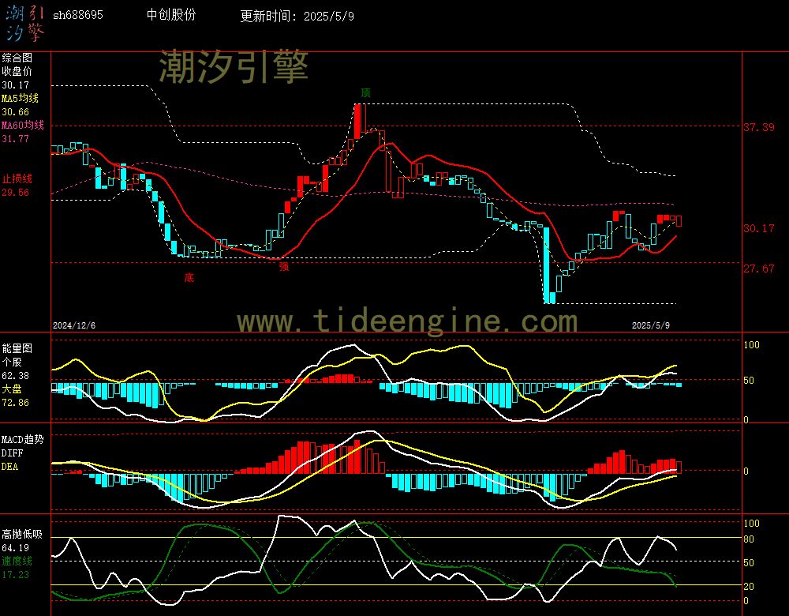789x616 pixels.
Task: Click the last candlestick on the price chart
Action: click(679, 220)
